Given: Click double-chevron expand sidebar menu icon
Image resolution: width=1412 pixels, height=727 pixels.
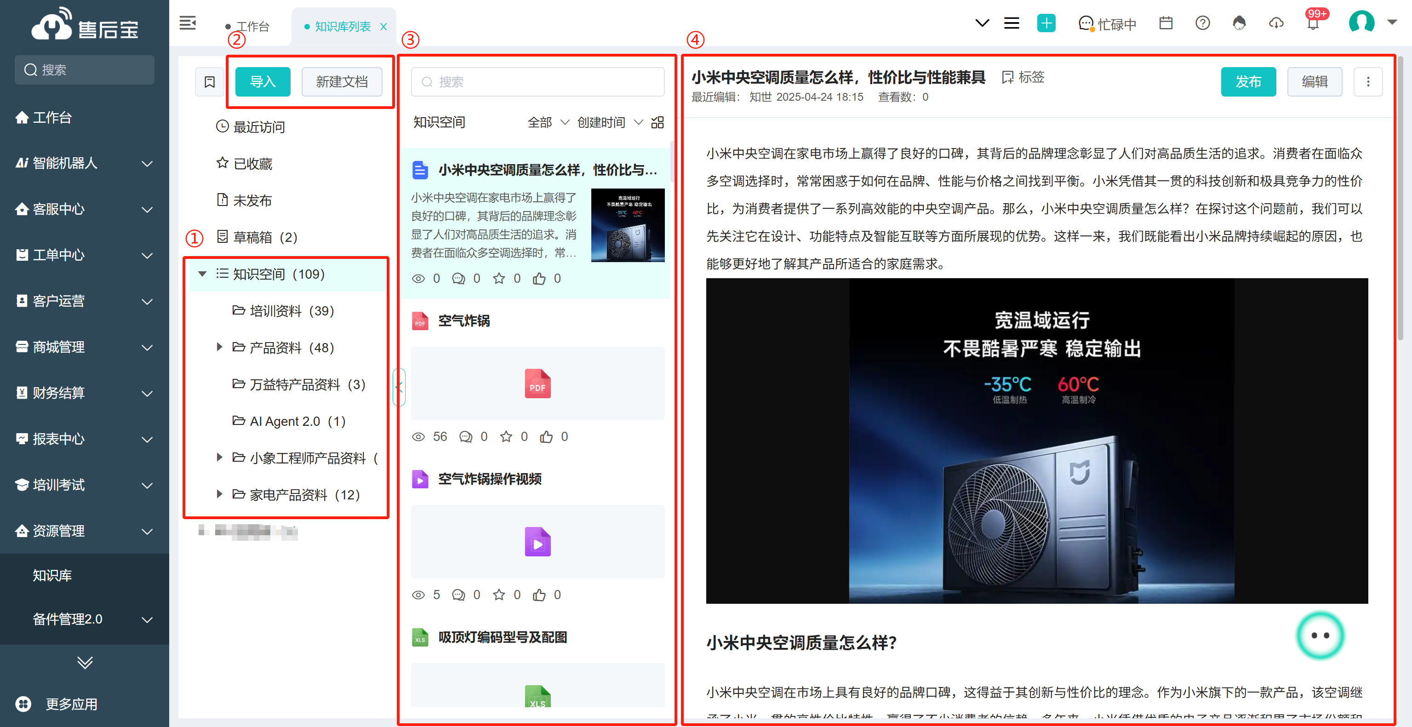Looking at the screenshot, I should pyautogui.click(x=85, y=663).
